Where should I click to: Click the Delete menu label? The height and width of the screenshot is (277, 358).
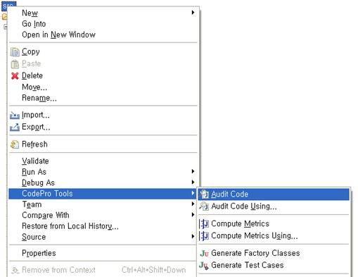point(32,75)
